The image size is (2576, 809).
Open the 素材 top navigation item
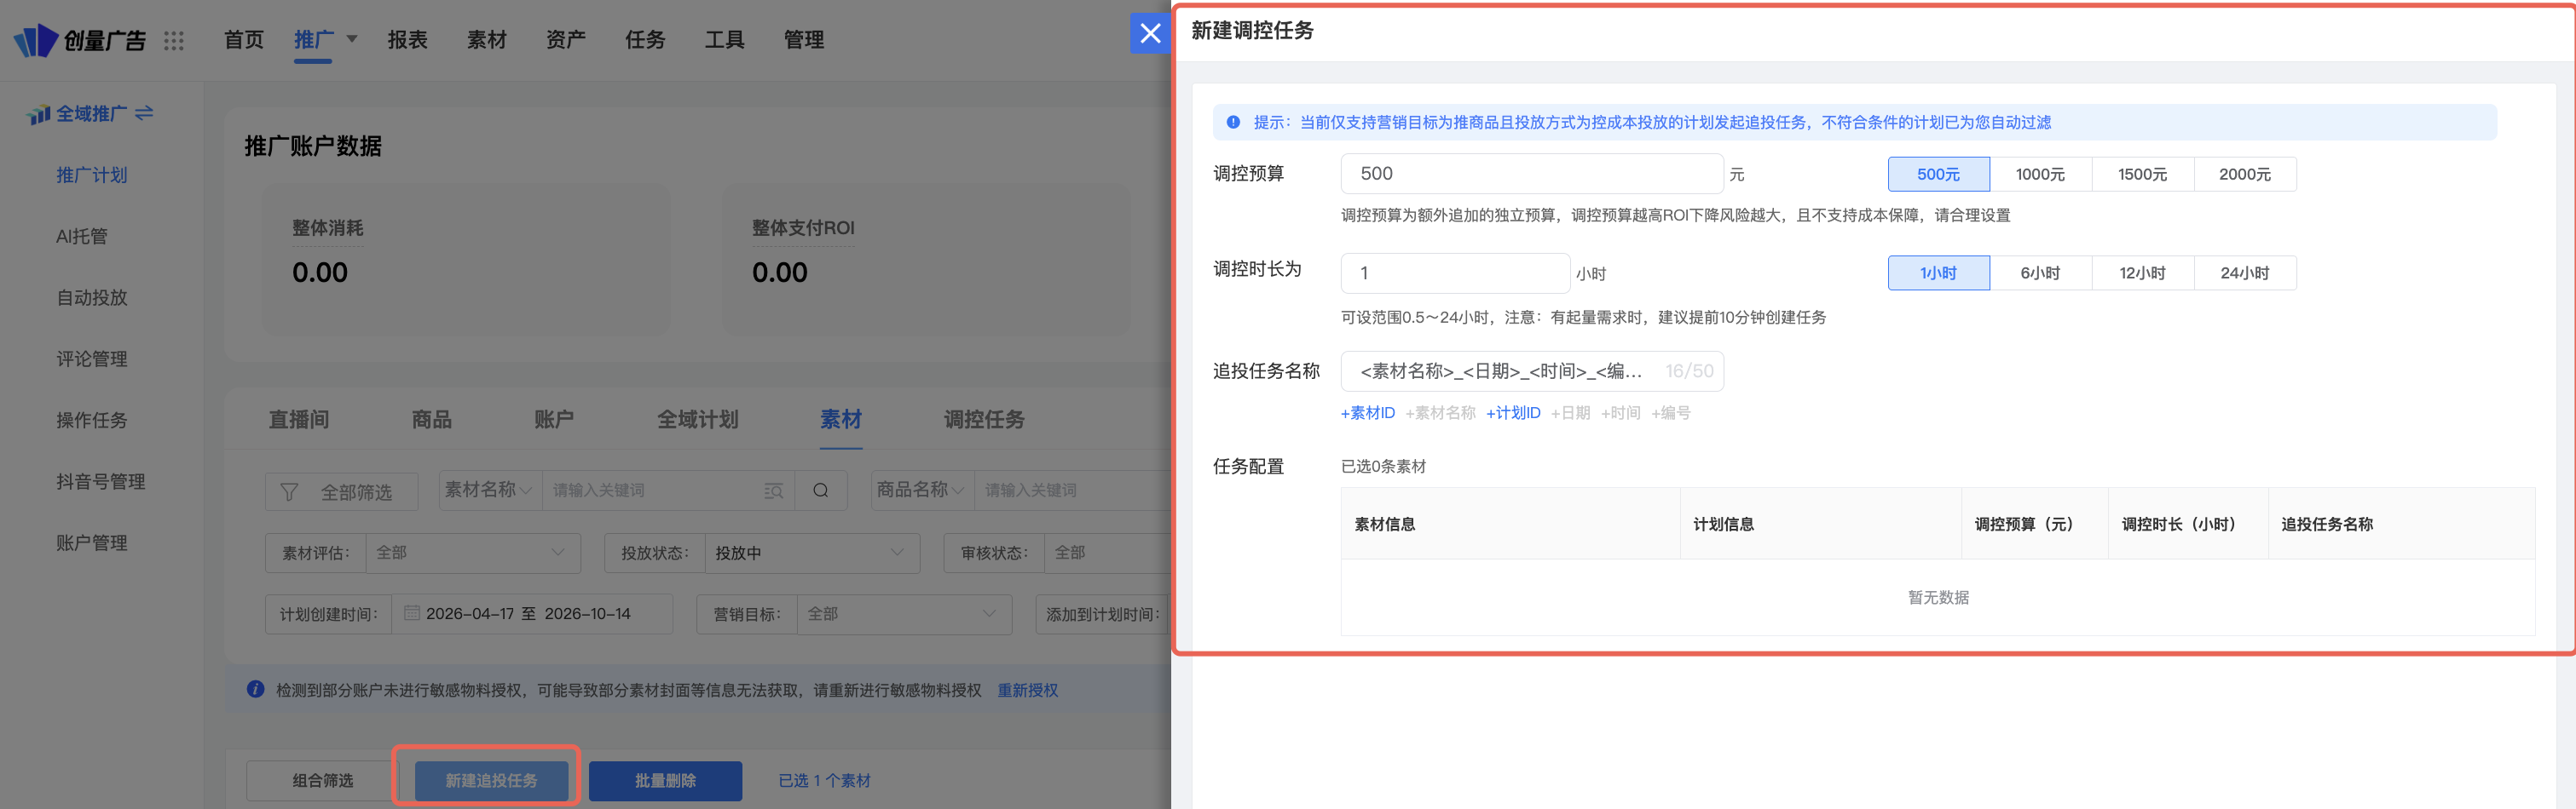pos(486,40)
